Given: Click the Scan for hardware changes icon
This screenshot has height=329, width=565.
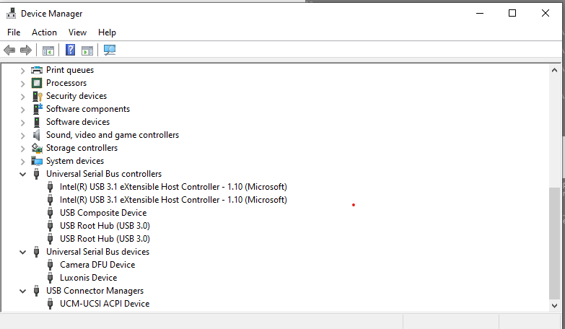Looking at the screenshot, I should 110,50.
